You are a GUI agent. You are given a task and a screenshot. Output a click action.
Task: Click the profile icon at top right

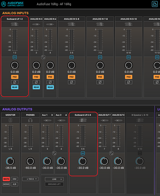pos(155,4)
